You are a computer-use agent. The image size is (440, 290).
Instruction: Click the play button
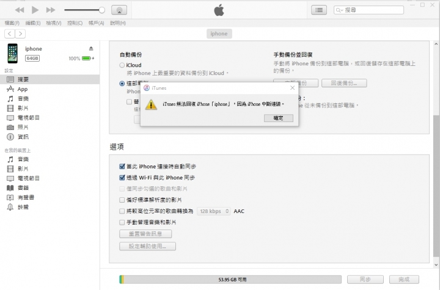click(x=35, y=10)
